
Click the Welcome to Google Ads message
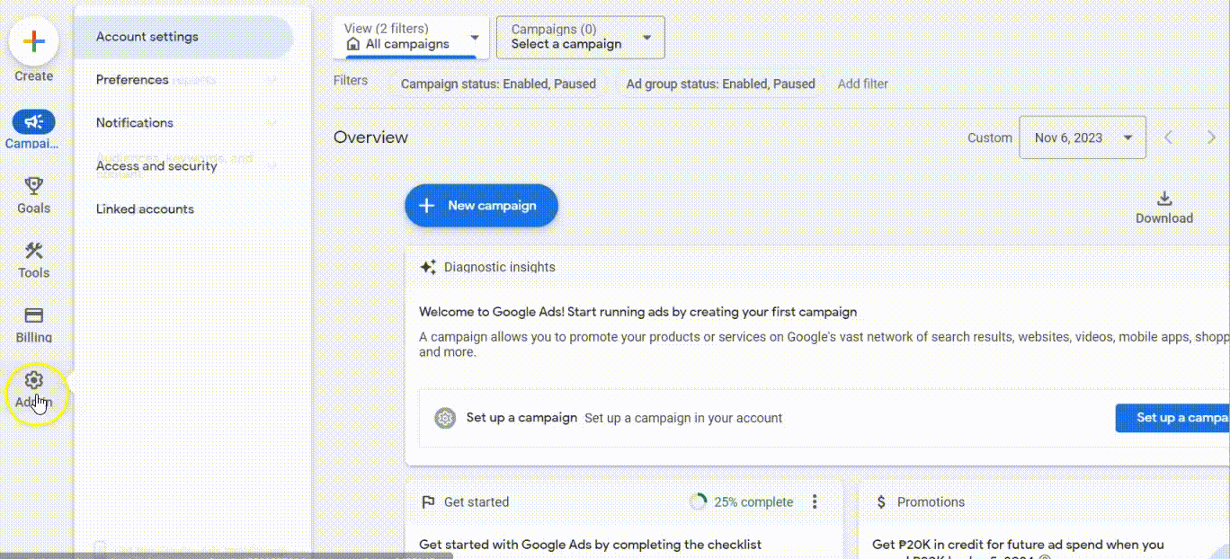point(637,312)
